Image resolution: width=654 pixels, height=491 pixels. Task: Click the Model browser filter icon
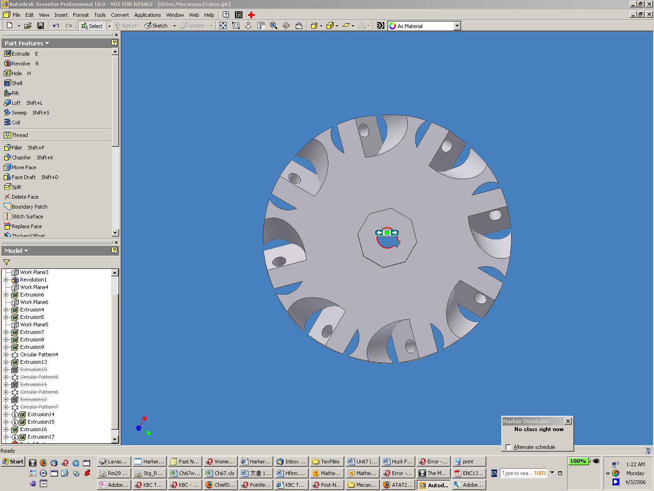[x=7, y=262]
